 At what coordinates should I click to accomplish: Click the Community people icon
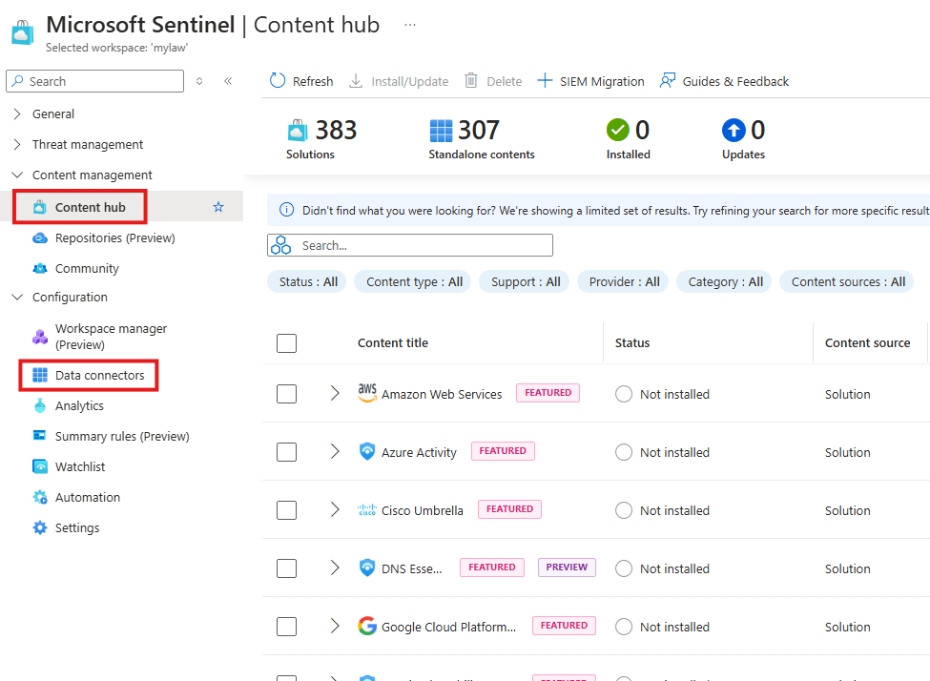tap(40, 268)
